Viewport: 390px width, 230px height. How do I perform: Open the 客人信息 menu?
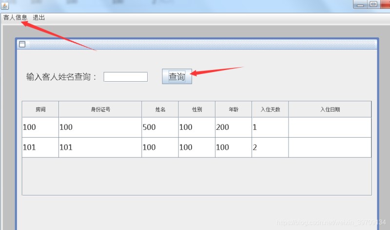pos(15,18)
